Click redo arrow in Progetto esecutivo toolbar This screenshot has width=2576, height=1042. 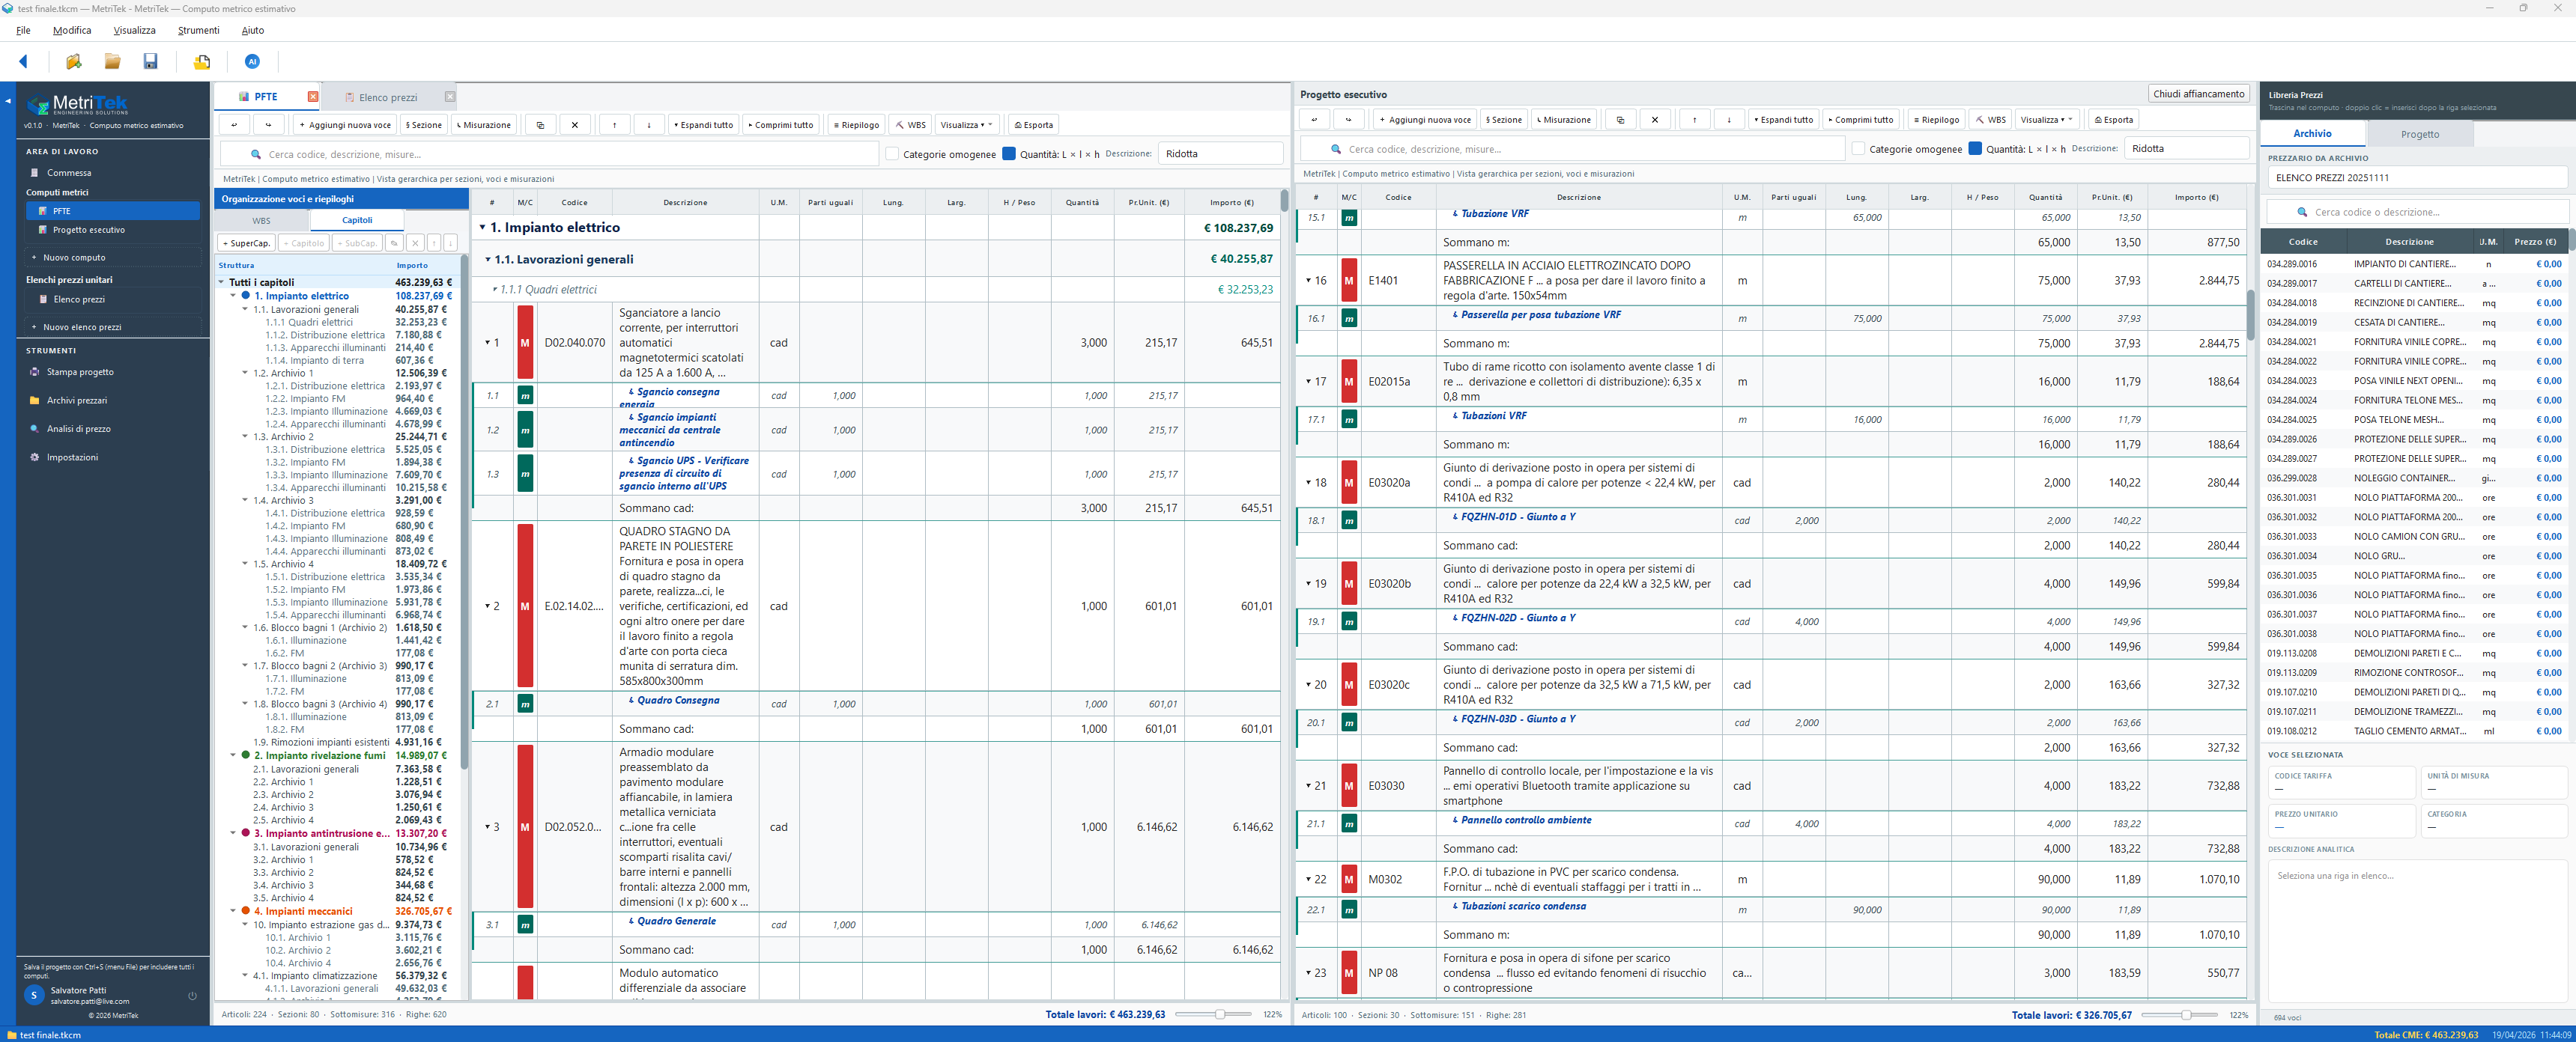(1348, 120)
